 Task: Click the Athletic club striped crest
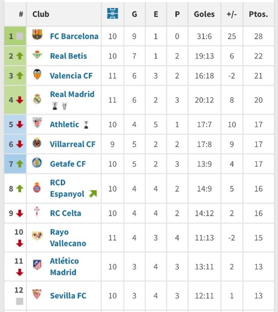click(37, 123)
